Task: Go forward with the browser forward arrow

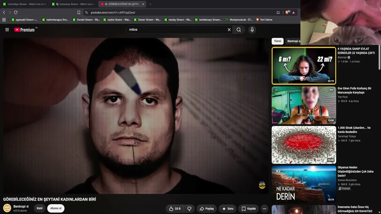Action: tap(10, 12)
